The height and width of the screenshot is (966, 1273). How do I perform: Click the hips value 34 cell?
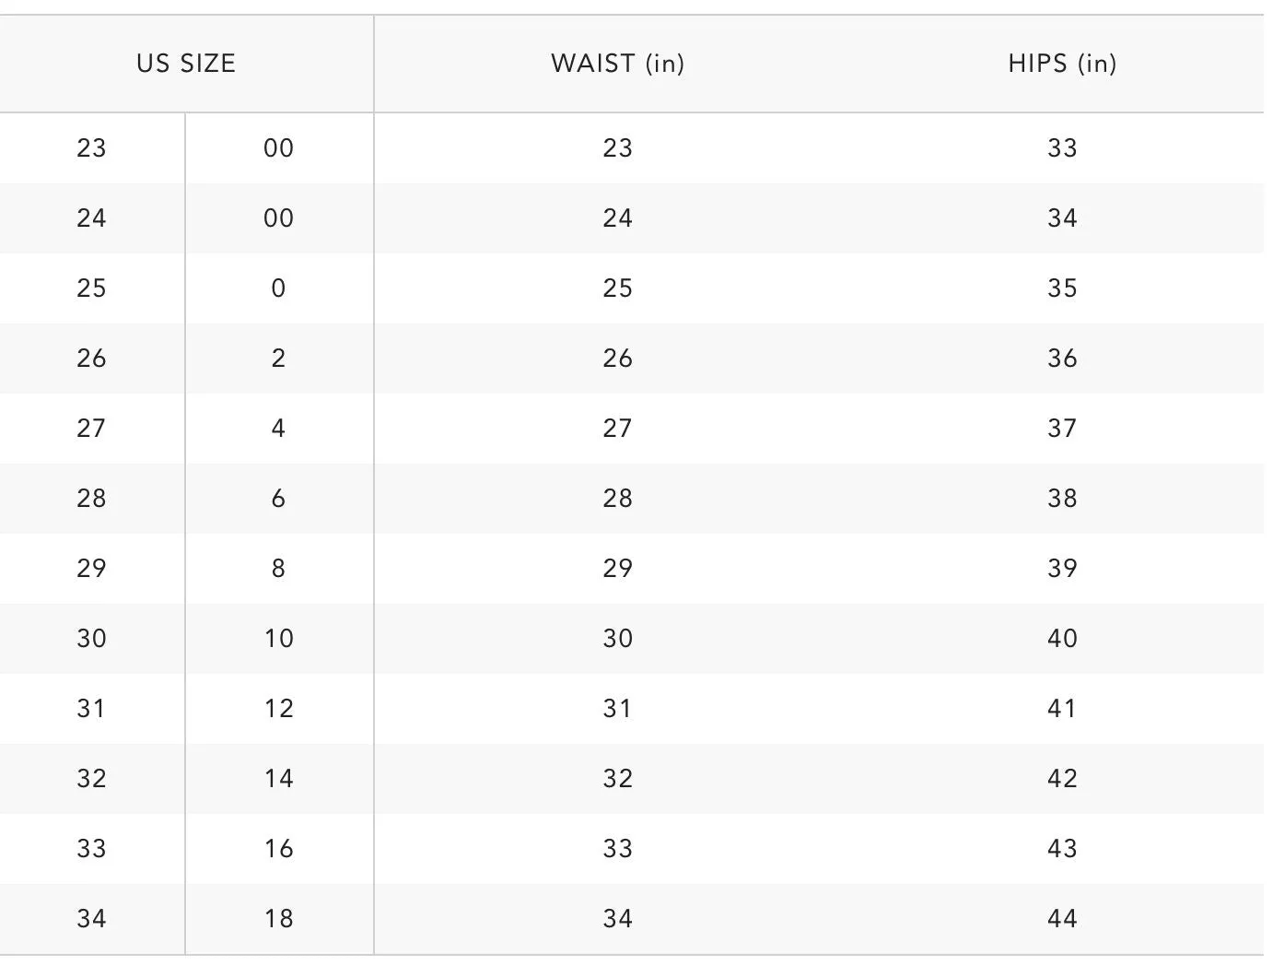coord(1062,218)
